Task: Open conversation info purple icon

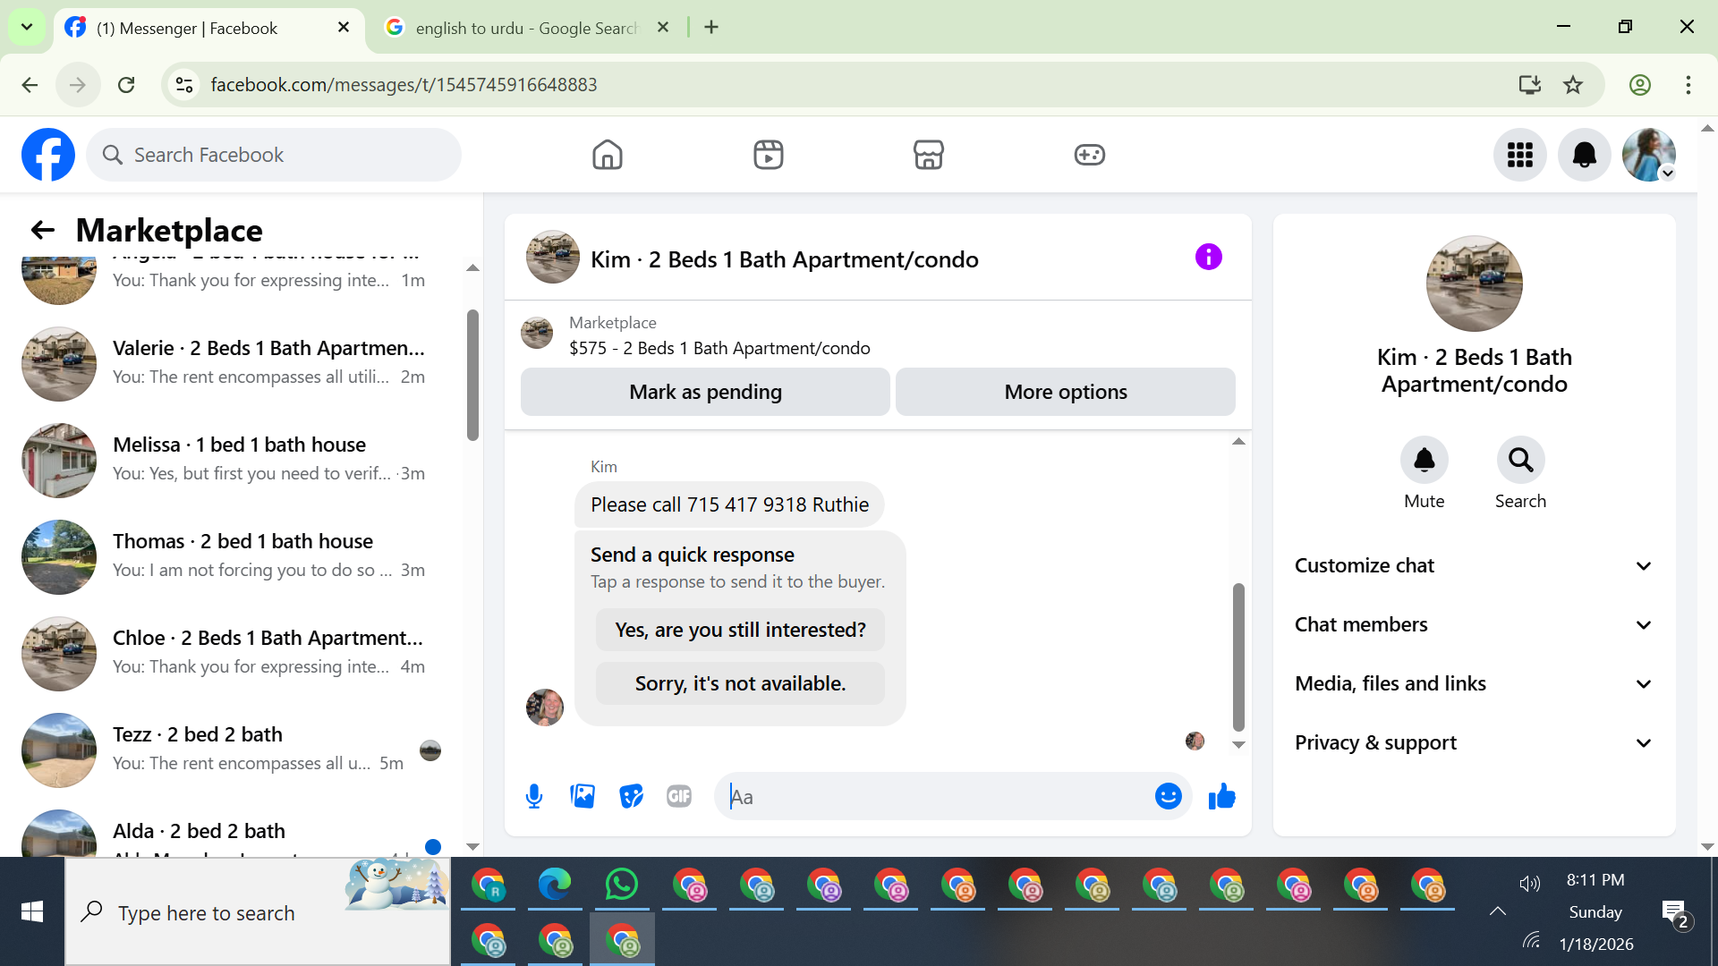Action: (x=1208, y=258)
